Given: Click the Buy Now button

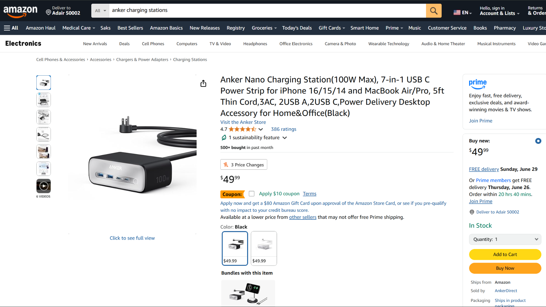Looking at the screenshot, I should [505, 268].
